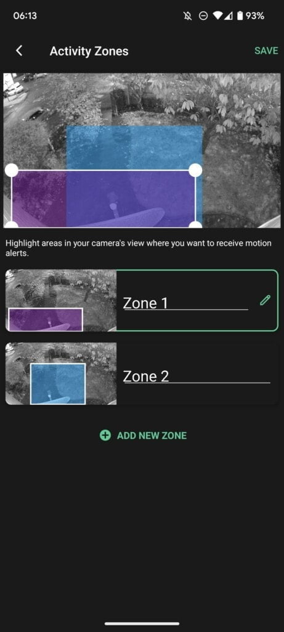This screenshot has height=632, width=284.
Task: Select the Zone 2 name field
Action: point(197,376)
